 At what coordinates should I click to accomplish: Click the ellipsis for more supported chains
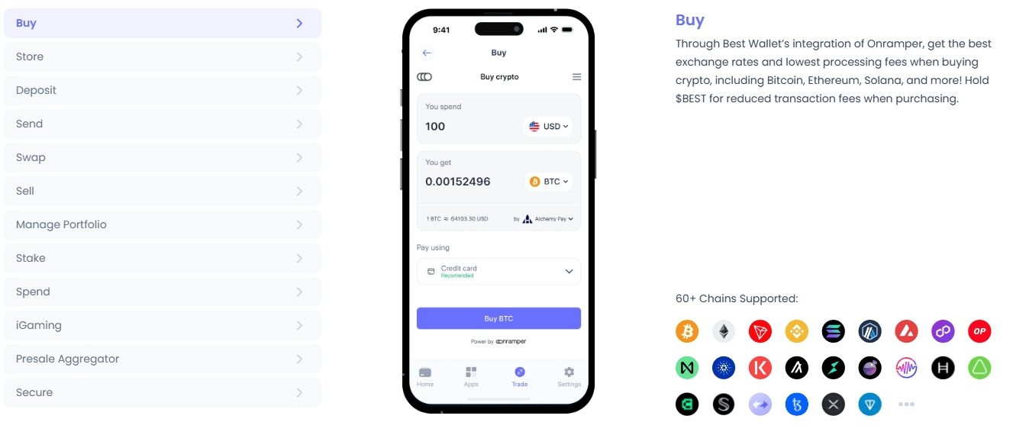coord(906,404)
